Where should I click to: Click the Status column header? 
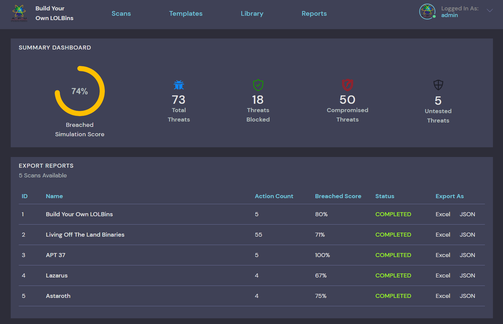pos(384,196)
